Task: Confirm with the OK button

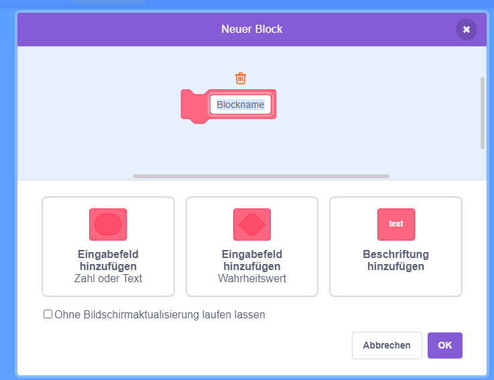Action: click(445, 345)
